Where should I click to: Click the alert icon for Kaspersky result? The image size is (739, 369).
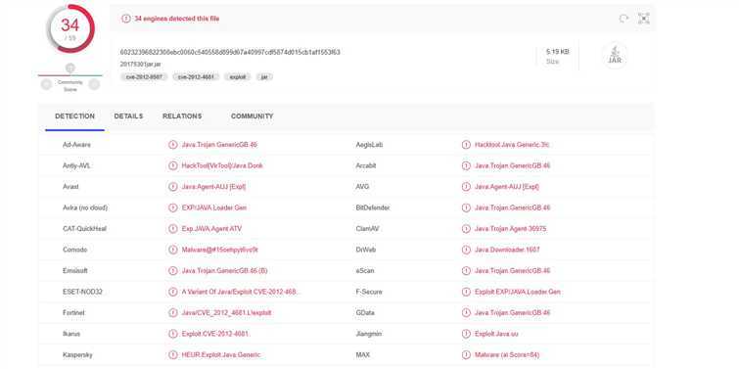(173, 354)
